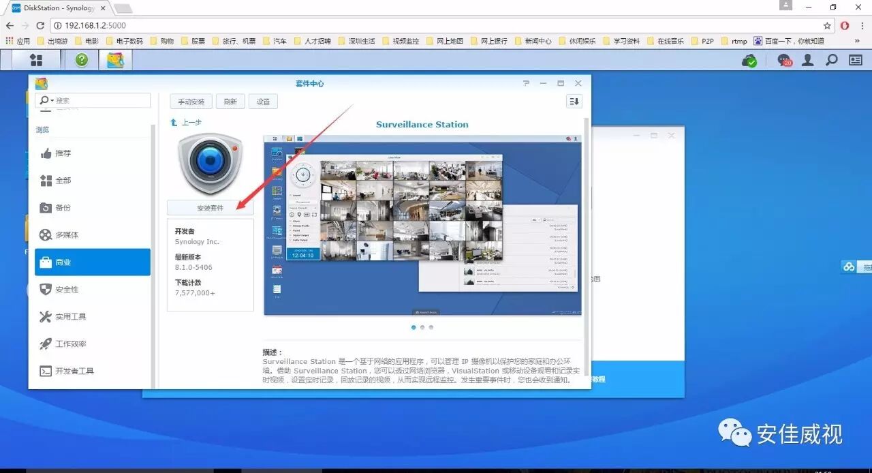Check cloud sync status icon
The height and width of the screenshot is (473, 872).
[x=749, y=61]
